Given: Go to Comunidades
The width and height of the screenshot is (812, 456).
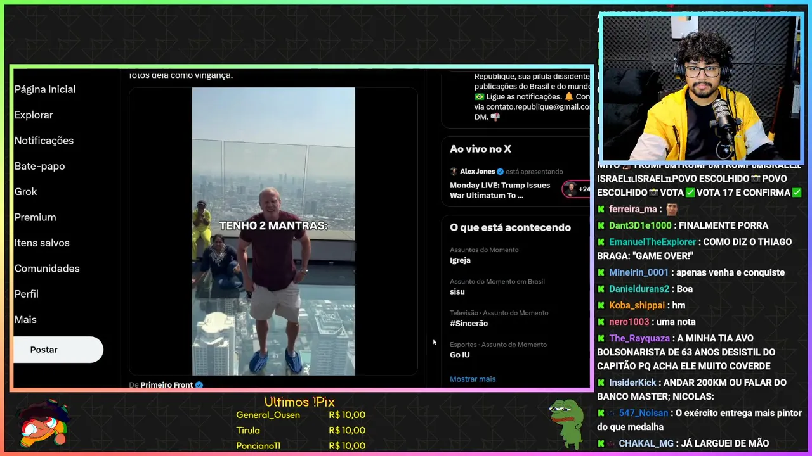Looking at the screenshot, I should point(47,269).
